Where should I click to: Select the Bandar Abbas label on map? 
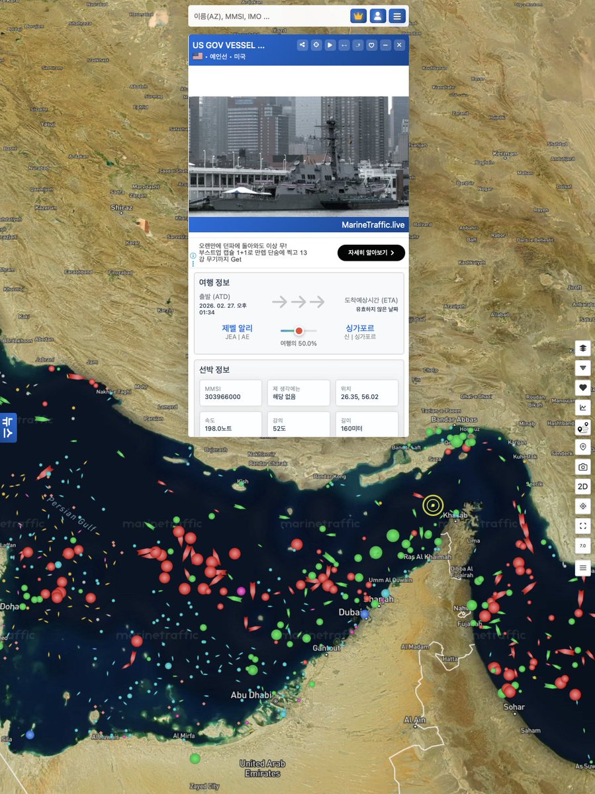[x=453, y=419]
